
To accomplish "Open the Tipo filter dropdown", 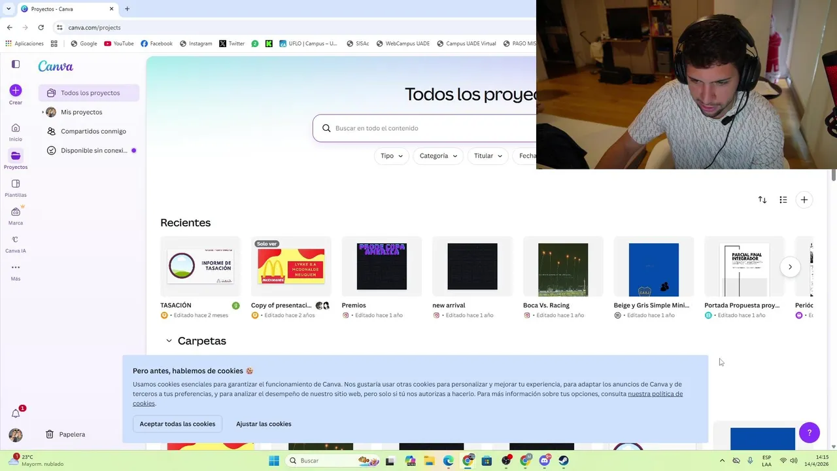I will pos(392,156).
